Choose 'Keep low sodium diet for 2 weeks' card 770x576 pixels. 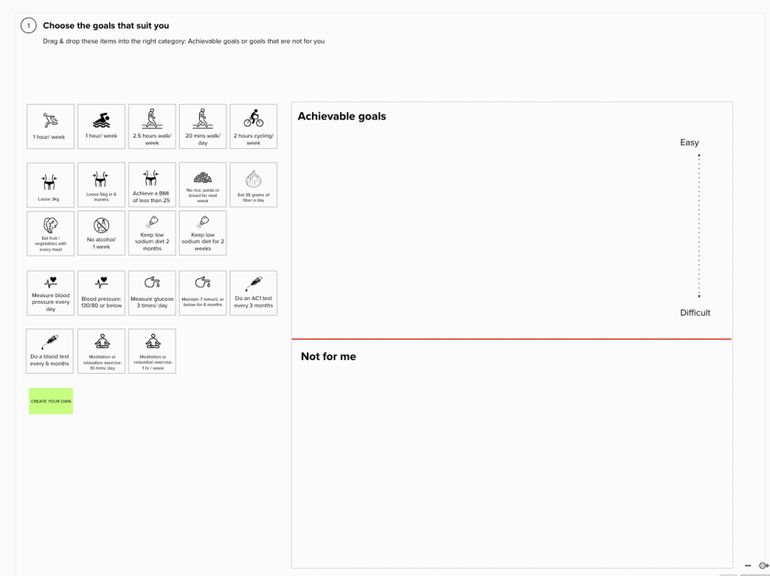coord(202,233)
